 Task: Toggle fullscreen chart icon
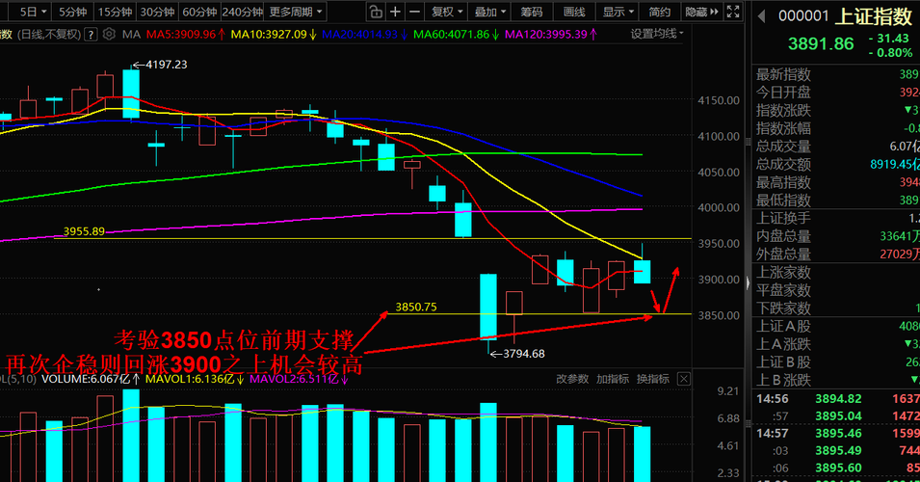pyautogui.click(x=733, y=12)
